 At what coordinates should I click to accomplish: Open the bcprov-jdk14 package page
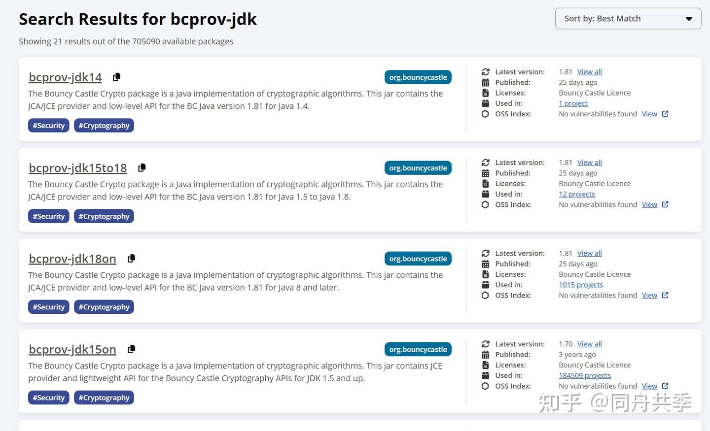[x=65, y=77]
